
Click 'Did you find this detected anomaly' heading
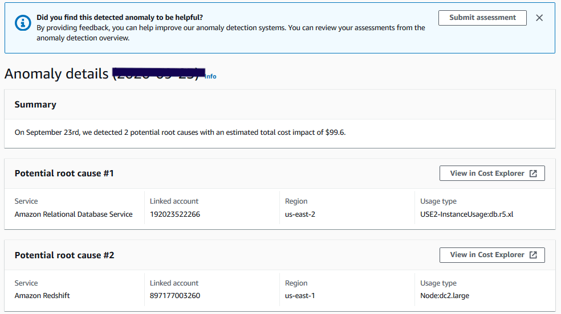[120, 18]
